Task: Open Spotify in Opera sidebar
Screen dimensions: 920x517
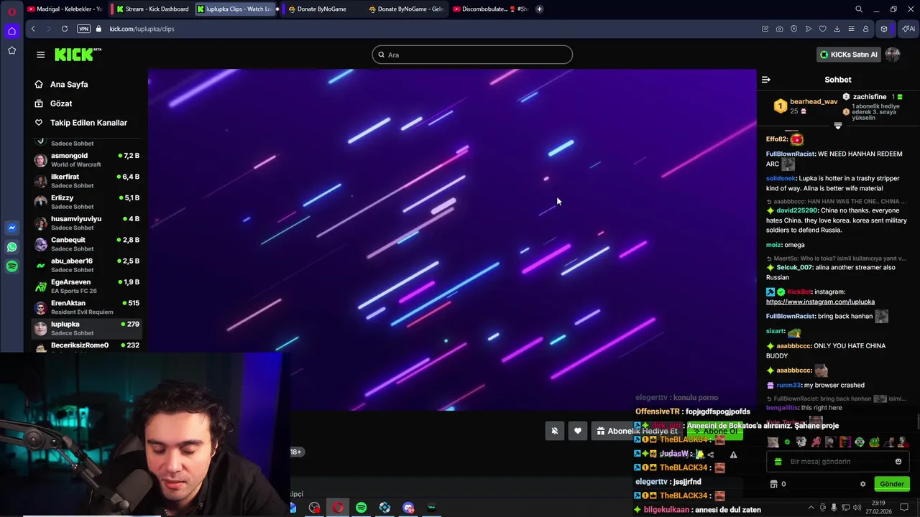Action: coord(11,266)
